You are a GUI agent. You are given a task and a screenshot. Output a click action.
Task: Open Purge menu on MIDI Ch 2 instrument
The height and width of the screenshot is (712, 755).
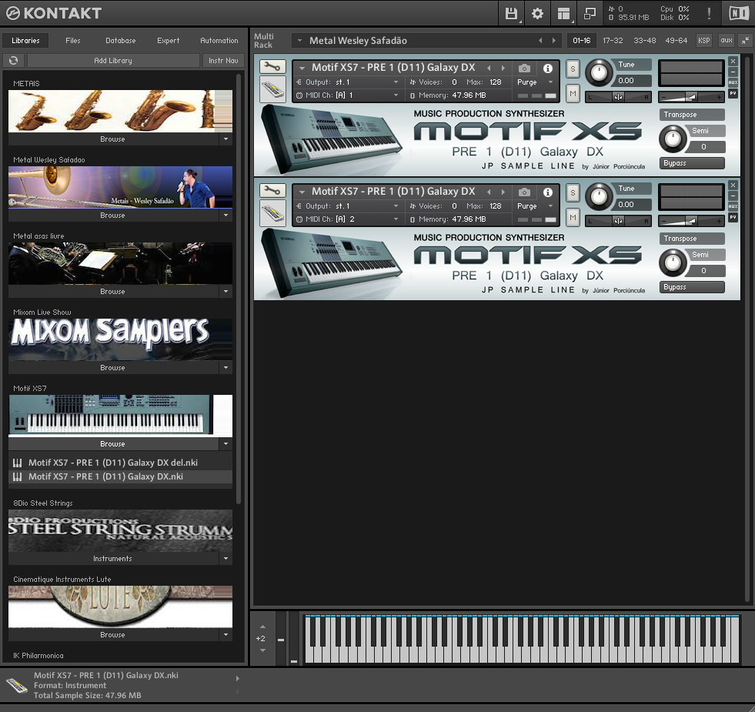click(534, 206)
